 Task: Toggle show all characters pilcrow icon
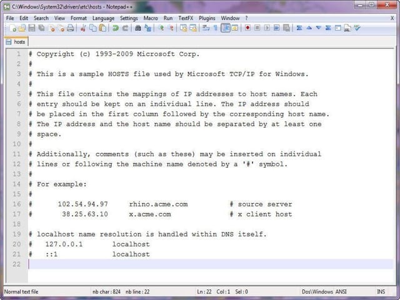tap(215, 27)
